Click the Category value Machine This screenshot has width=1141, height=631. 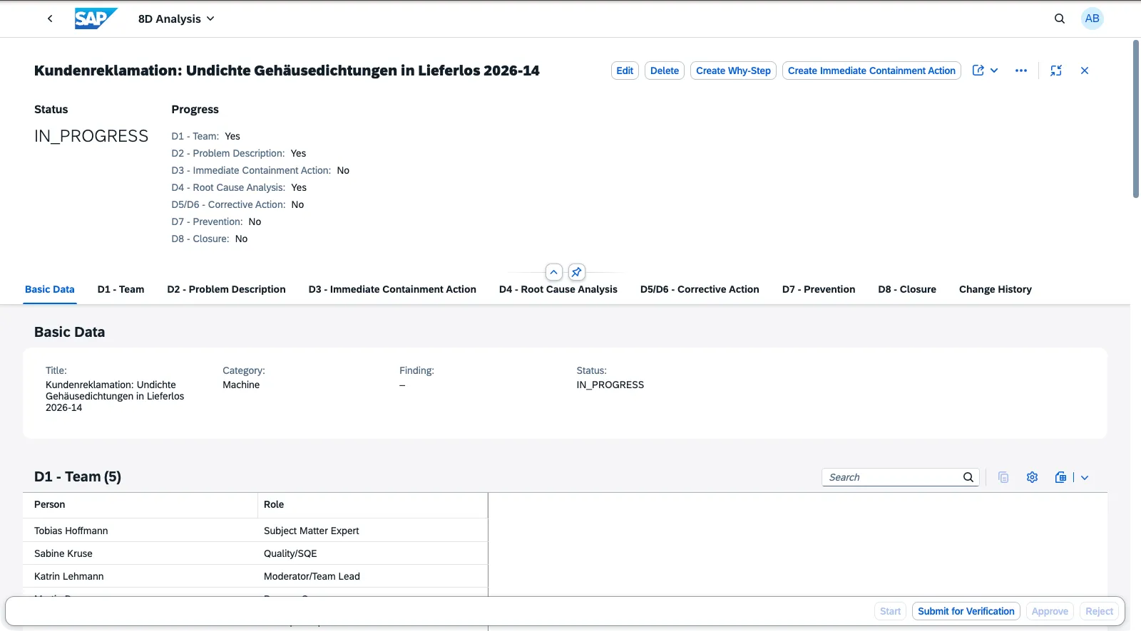[x=241, y=385]
